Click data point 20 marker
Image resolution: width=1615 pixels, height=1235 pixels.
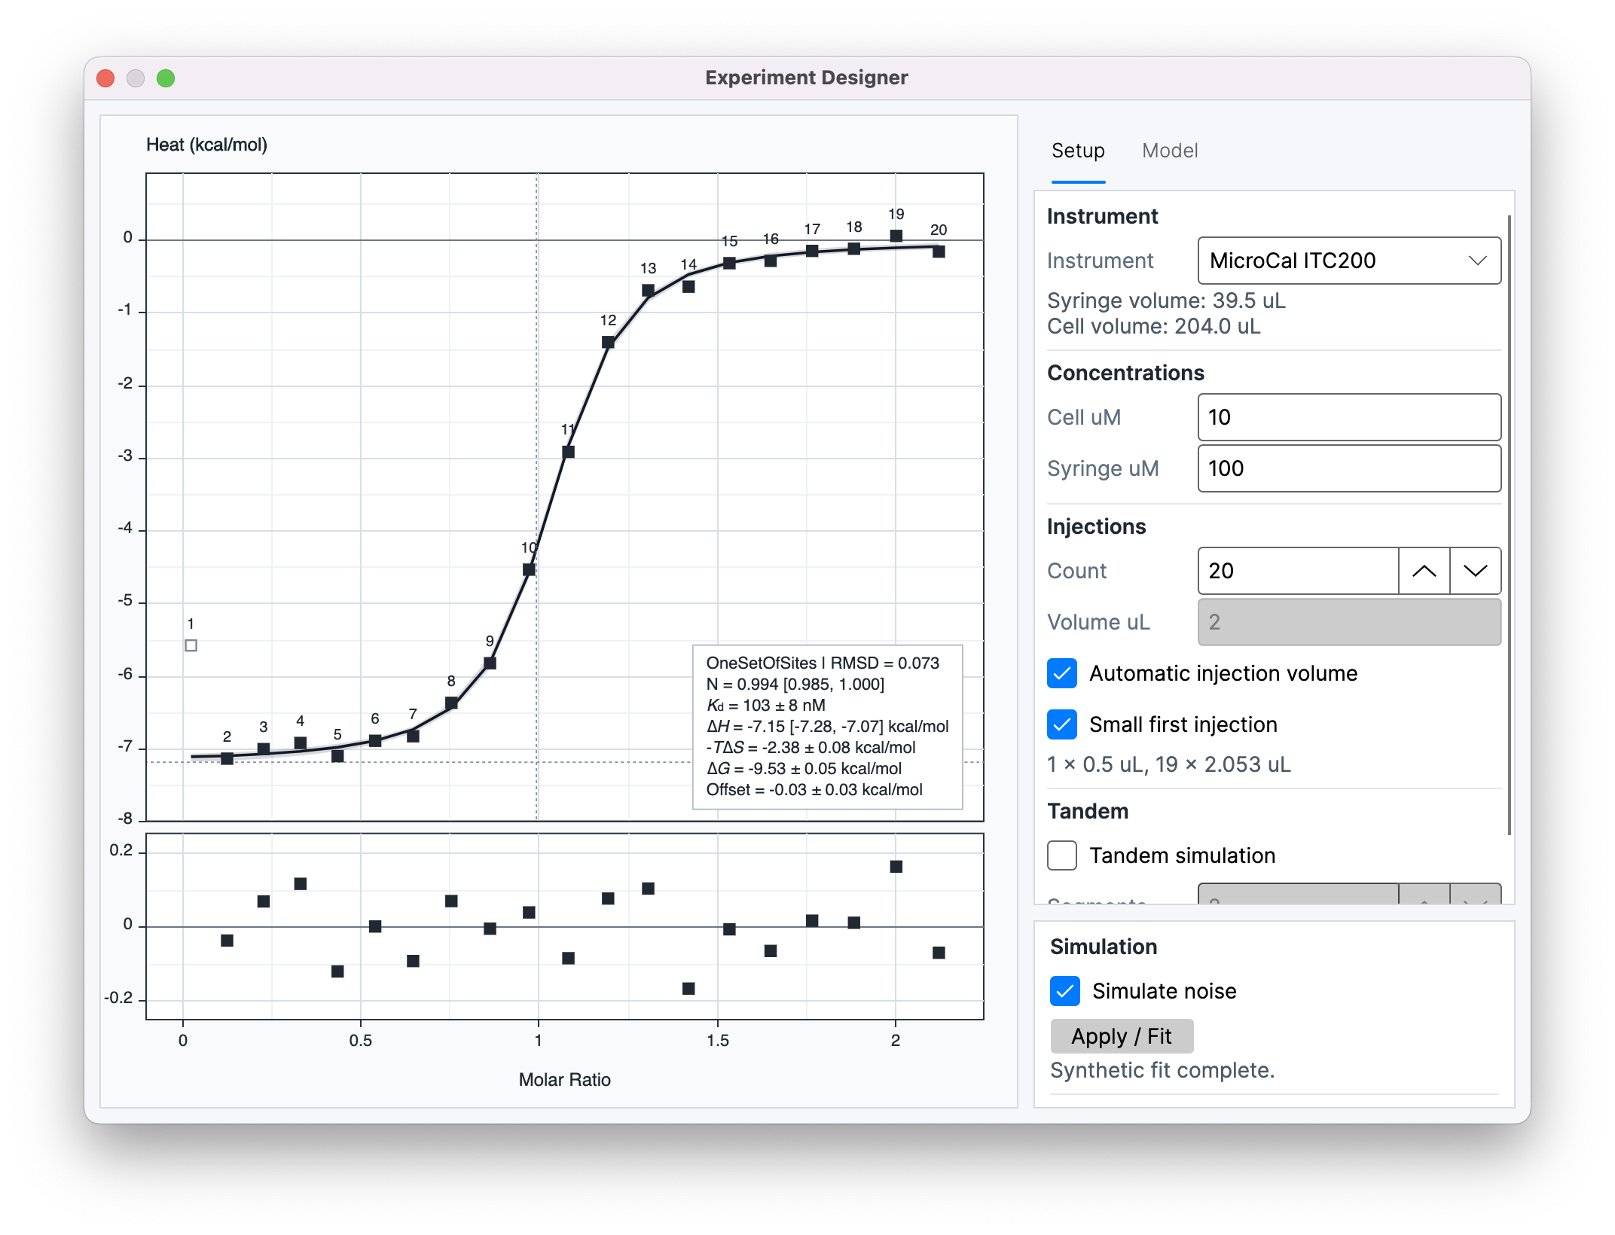coord(938,252)
